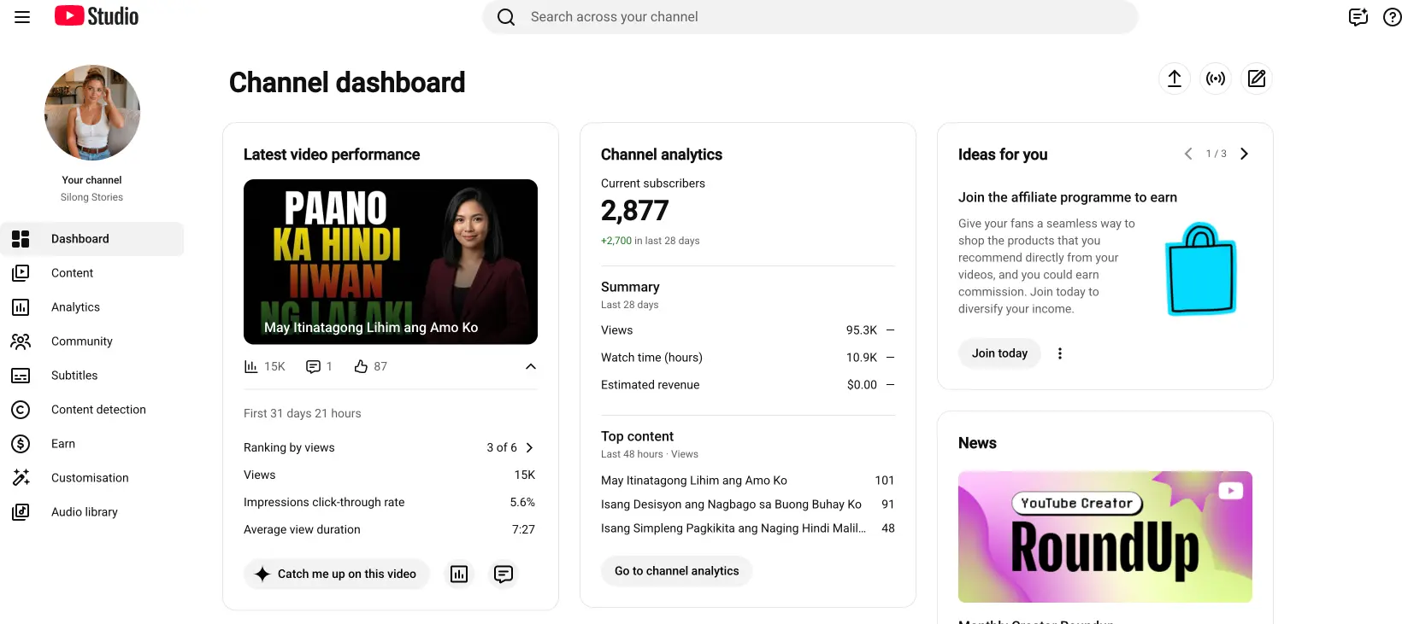Viewport: 1402px width, 624px height.
Task: Click the 2,877 current subscribers count
Action: [x=635, y=211]
